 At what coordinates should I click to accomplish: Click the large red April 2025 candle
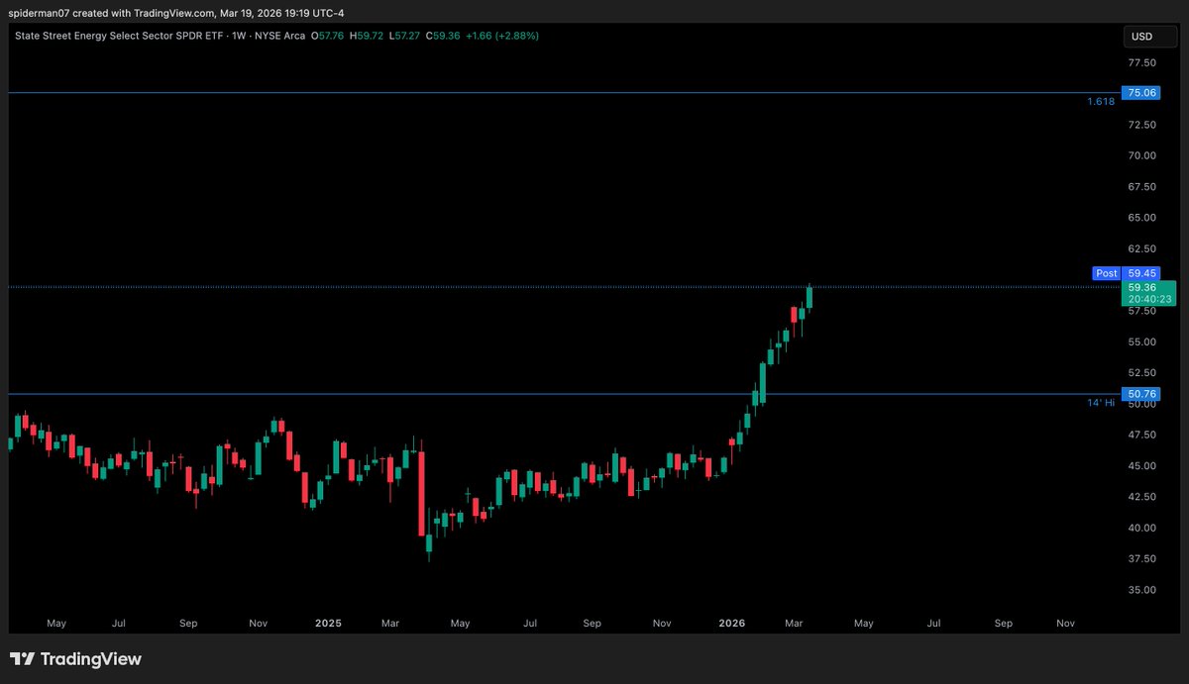click(x=423, y=492)
